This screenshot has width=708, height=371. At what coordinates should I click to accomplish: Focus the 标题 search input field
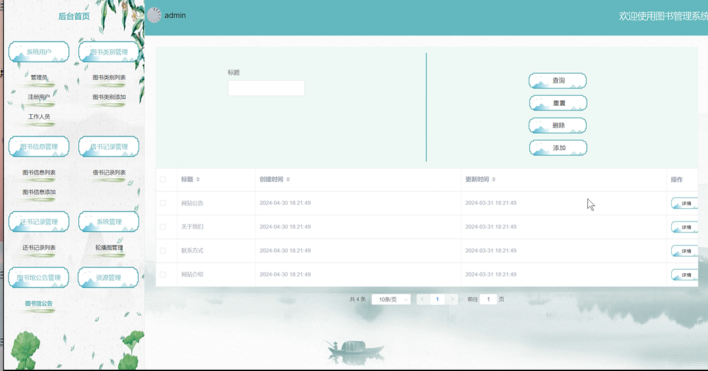[x=266, y=88]
